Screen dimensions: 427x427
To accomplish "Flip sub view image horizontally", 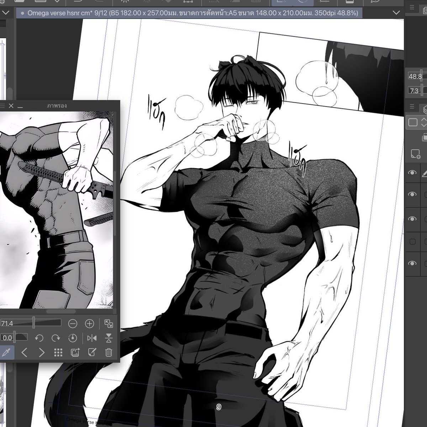I will click(92, 338).
